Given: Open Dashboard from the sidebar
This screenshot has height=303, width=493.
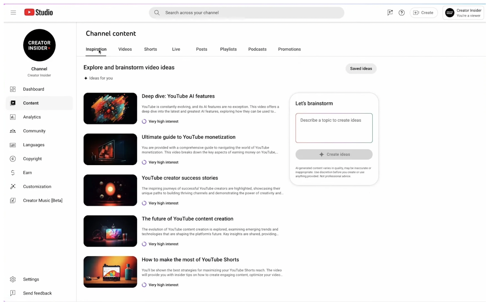Looking at the screenshot, I should click(39, 89).
